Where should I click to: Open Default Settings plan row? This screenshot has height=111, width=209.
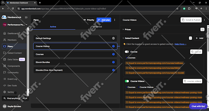click(x=75, y=38)
